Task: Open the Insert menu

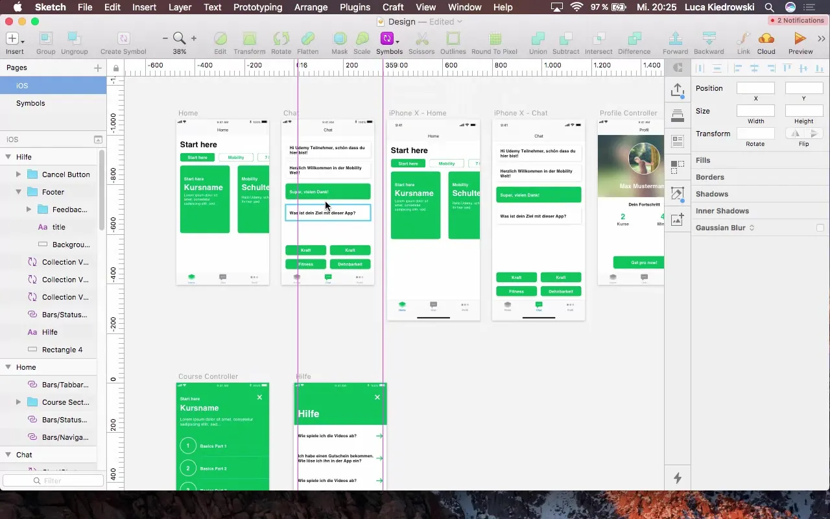Action: pyautogui.click(x=144, y=7)
